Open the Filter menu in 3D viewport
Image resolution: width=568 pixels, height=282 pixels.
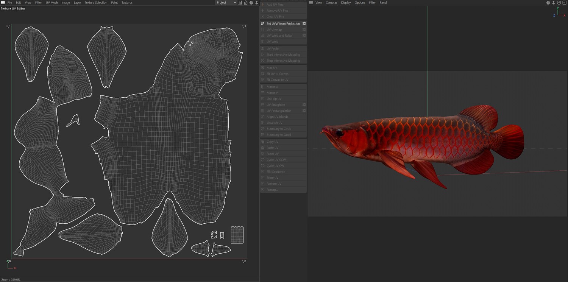(x=373, y=3)
